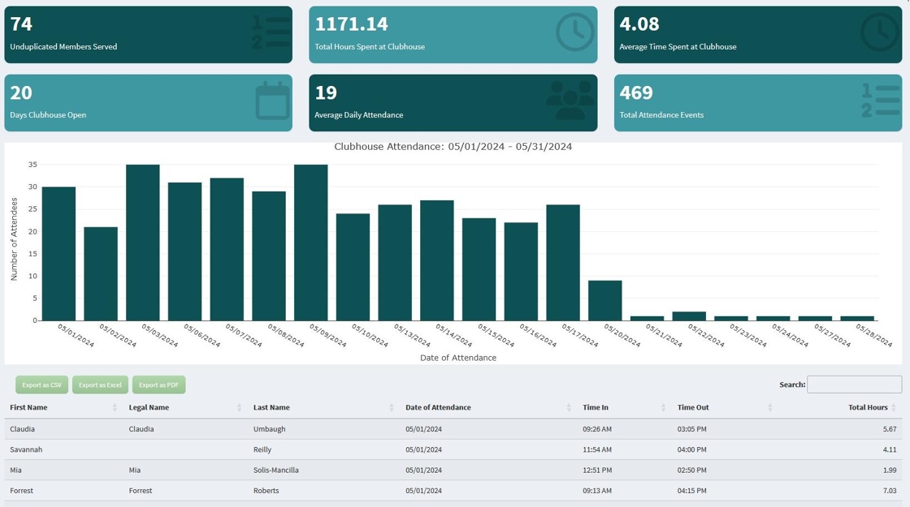The image size is (910, 507).
Task: Export attendance data as Excel
Action: click(x=100, y=385)
